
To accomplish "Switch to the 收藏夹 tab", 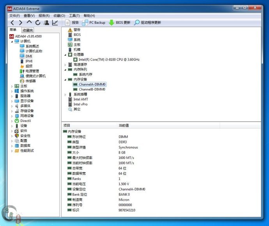I will 28,30.
